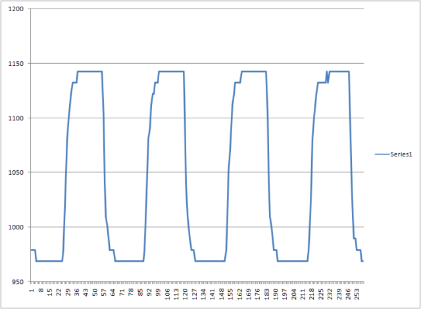
Task: Click the flat trough between third and fourth peaks
Action: (x=293, y=261)
